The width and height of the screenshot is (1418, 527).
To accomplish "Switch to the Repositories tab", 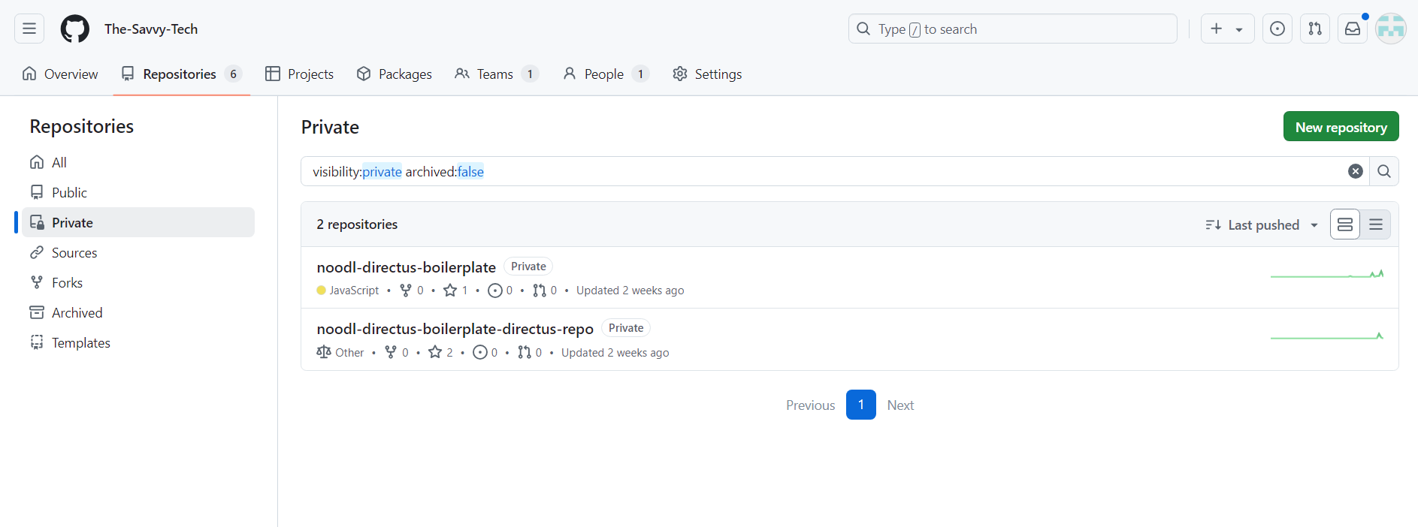I will pos(181,74).
